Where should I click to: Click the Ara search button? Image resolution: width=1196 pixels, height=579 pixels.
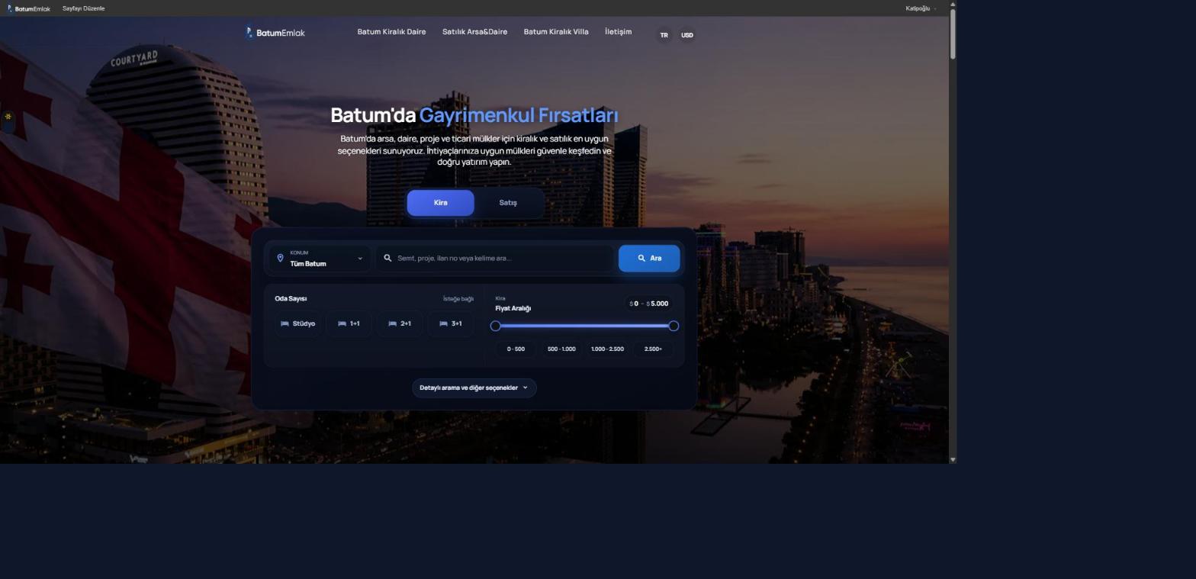coord(649,259)
